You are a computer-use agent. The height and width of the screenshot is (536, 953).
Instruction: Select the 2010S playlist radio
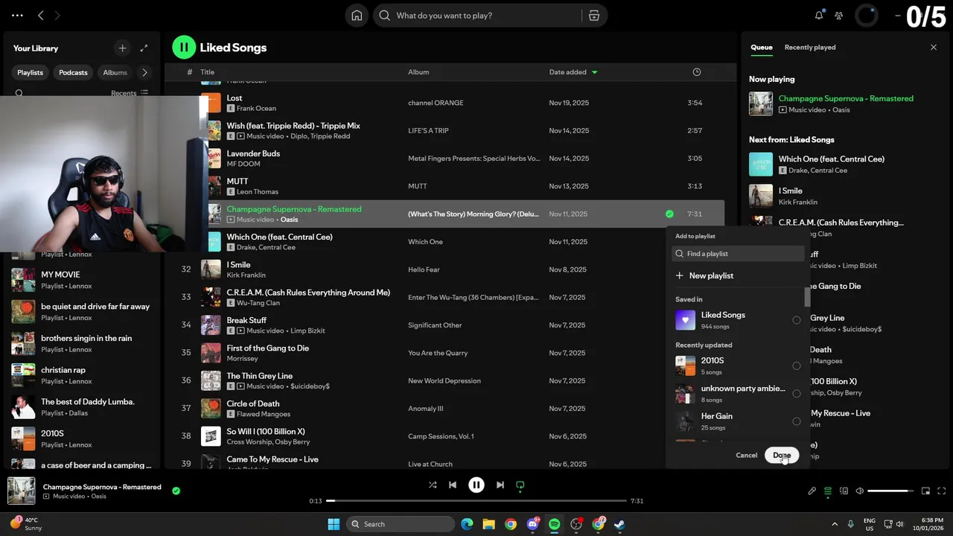tap(797, 366)
